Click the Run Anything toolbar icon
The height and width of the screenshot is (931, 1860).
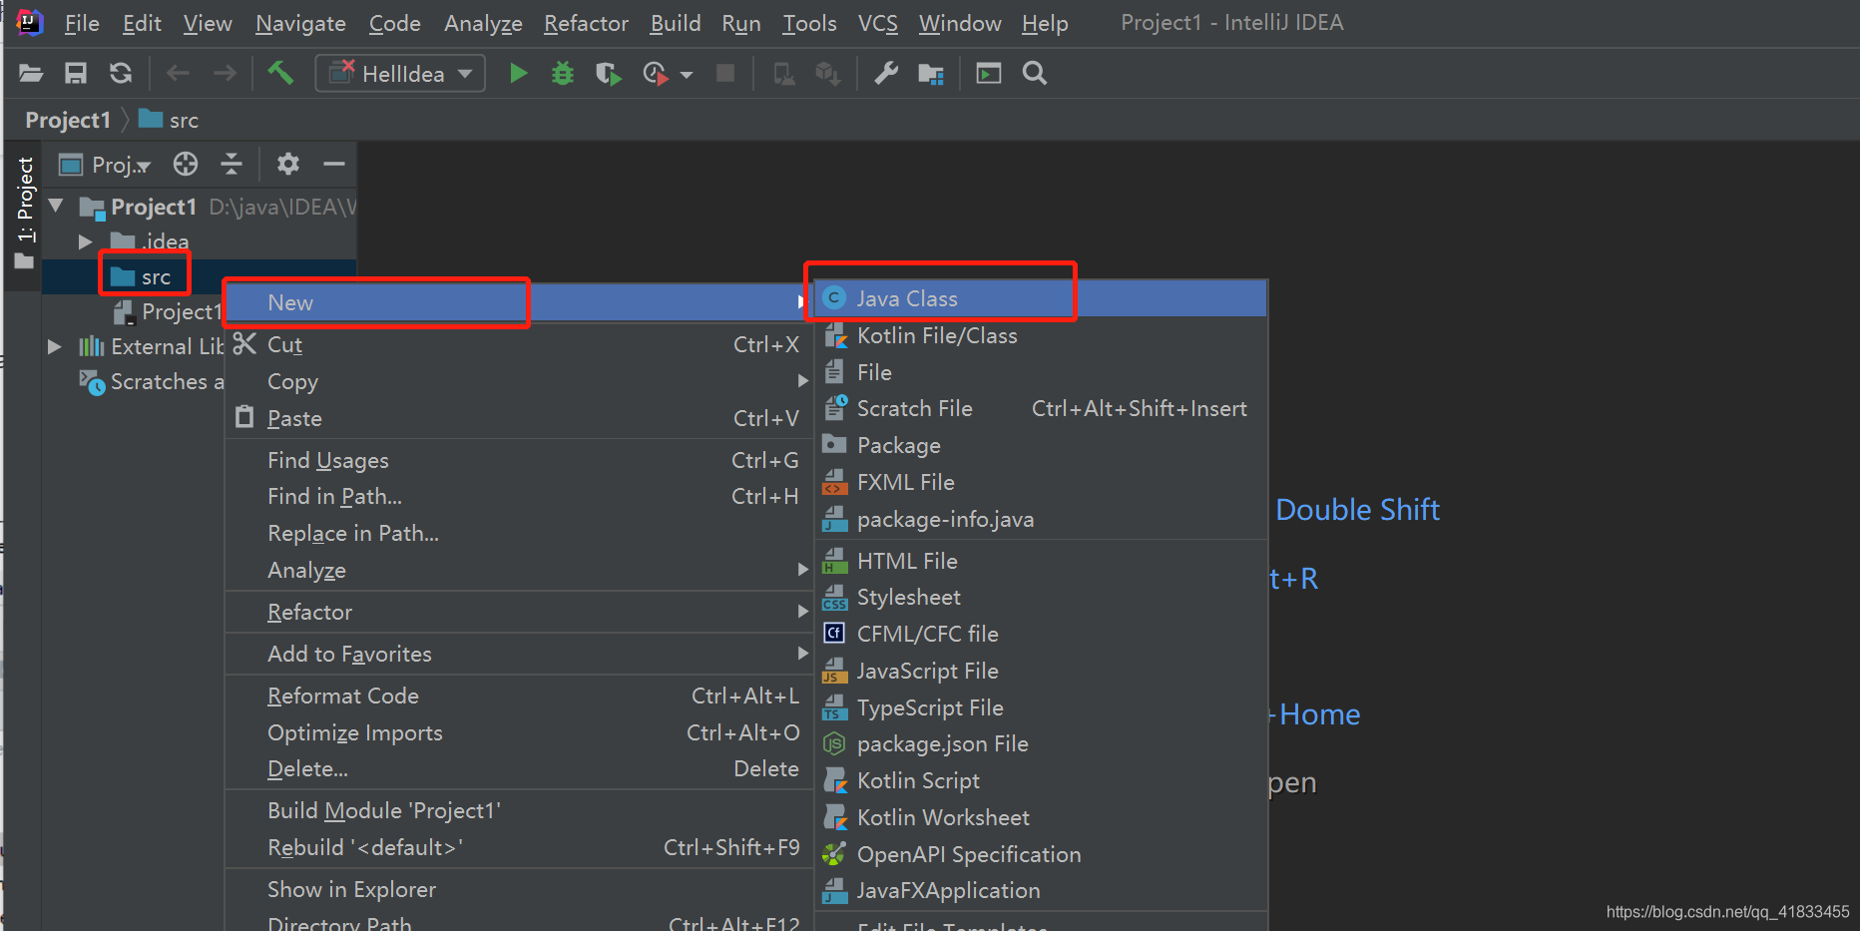pyautogui.click(x=988, y=73)
